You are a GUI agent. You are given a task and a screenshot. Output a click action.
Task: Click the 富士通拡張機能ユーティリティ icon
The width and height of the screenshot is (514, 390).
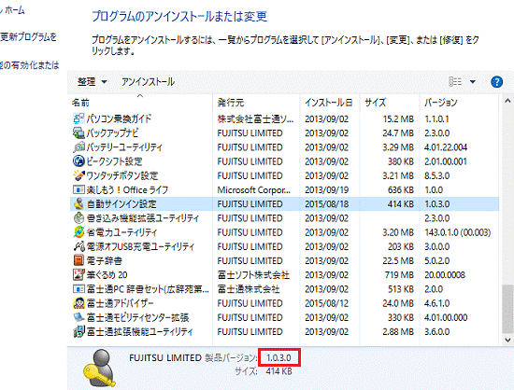click(79, 331)
